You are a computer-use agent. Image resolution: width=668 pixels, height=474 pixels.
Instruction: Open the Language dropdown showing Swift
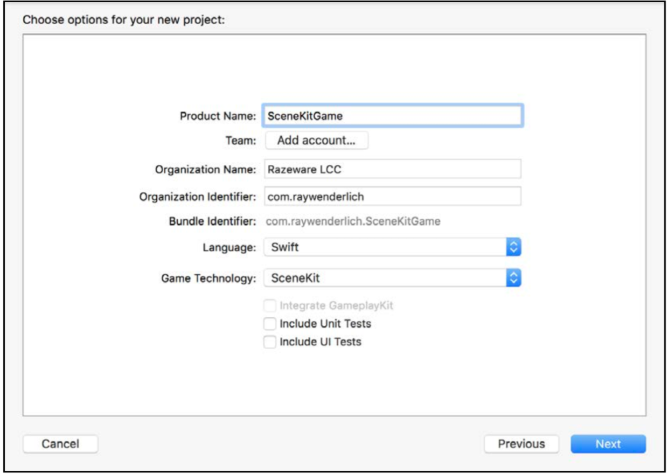(x=385, y=247)
